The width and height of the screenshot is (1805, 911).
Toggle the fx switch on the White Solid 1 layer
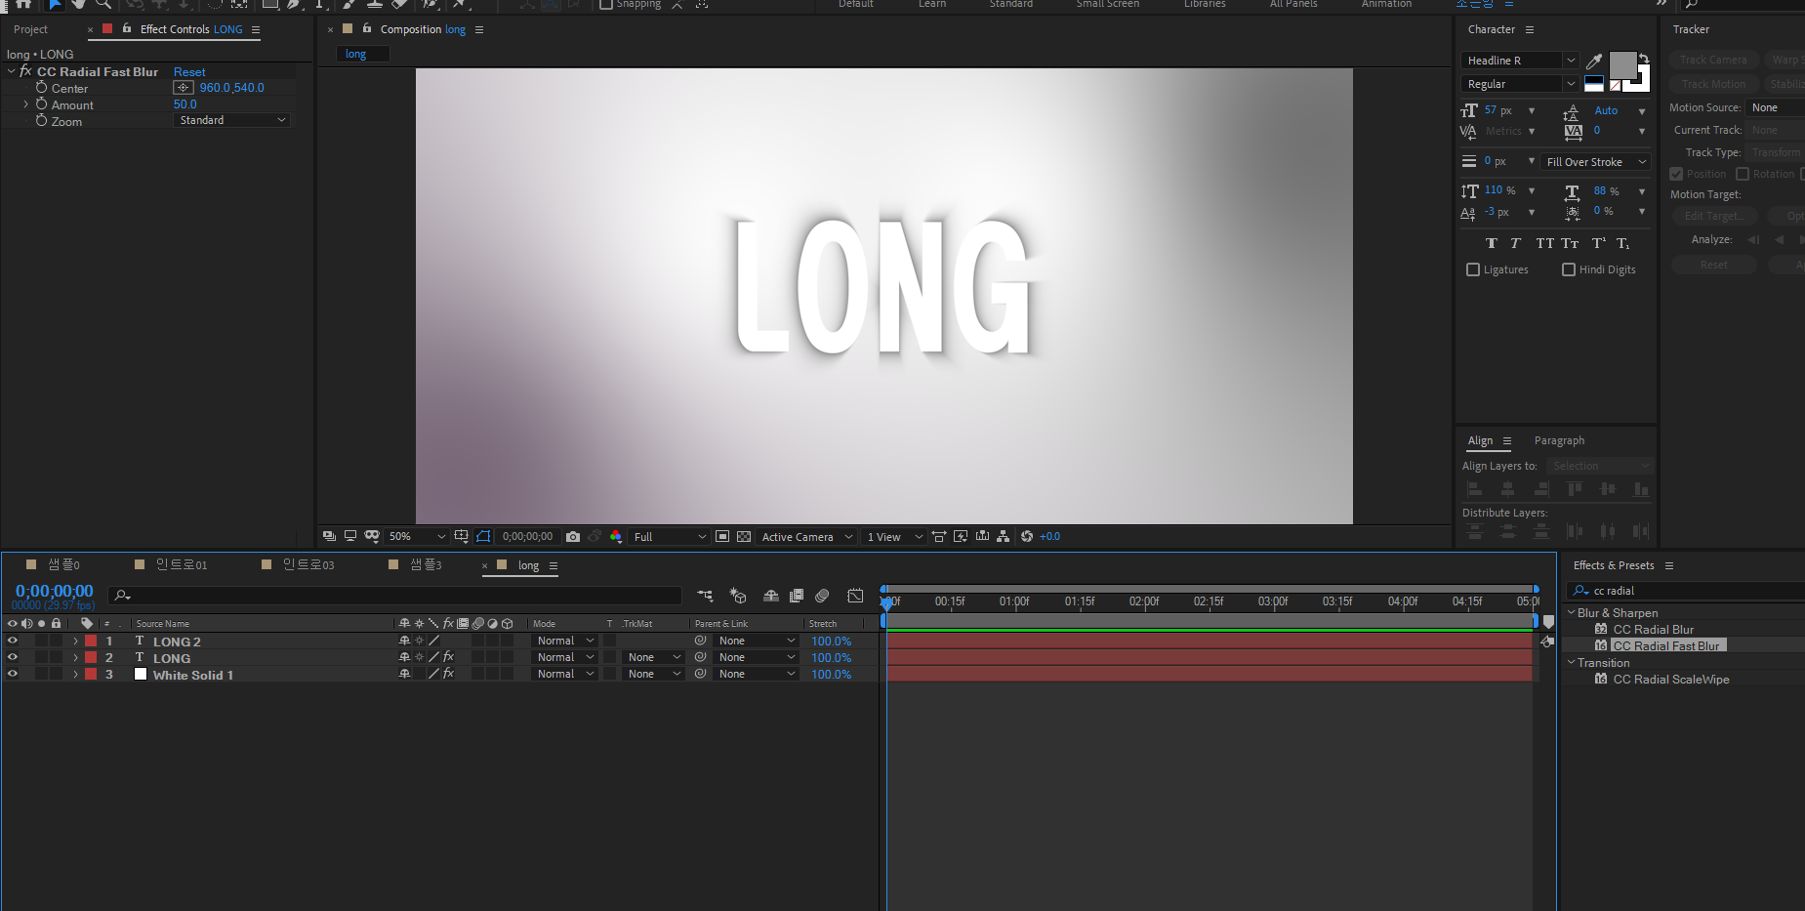coord(449,674)
